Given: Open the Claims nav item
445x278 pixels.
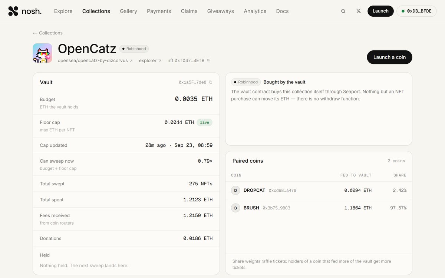Looking at the screenshot, I should click(x=189, y=11).
